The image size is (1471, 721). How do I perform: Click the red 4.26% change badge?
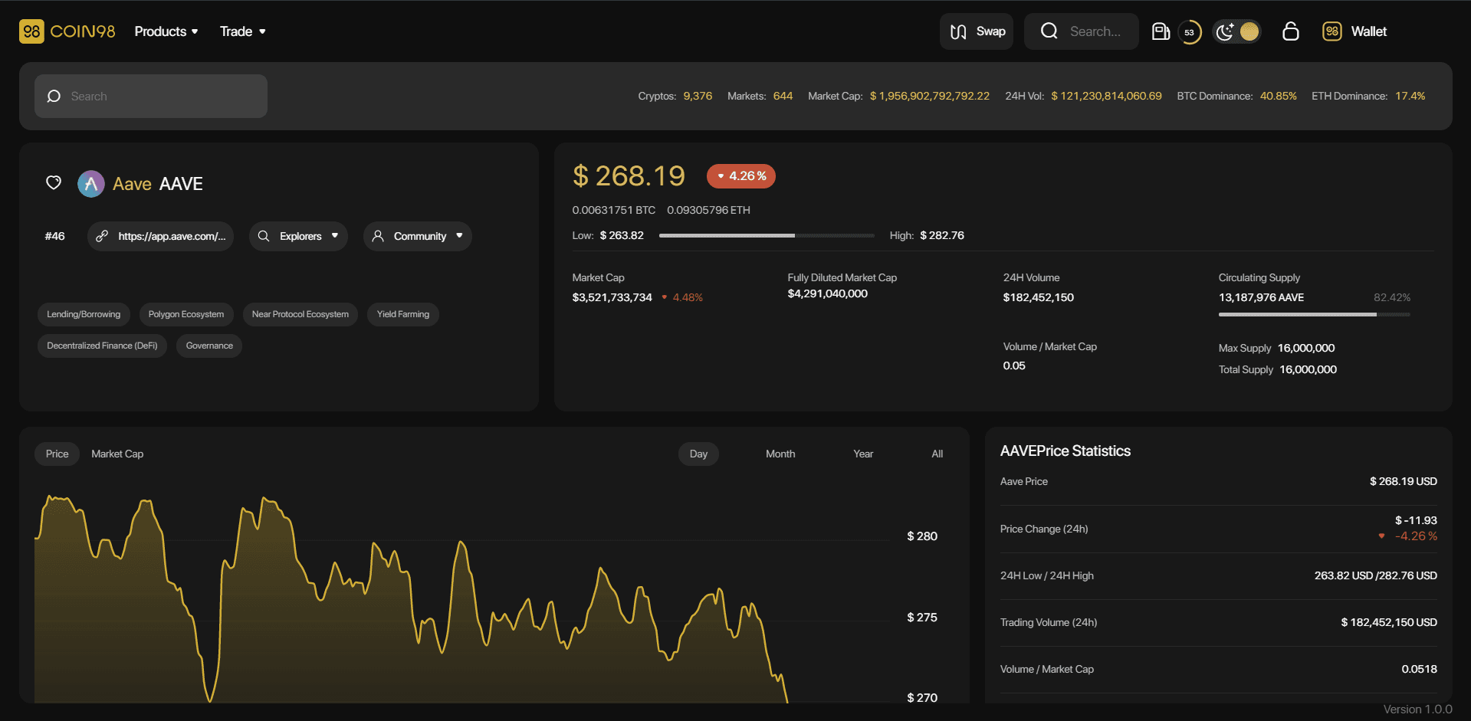coord(741,176)
